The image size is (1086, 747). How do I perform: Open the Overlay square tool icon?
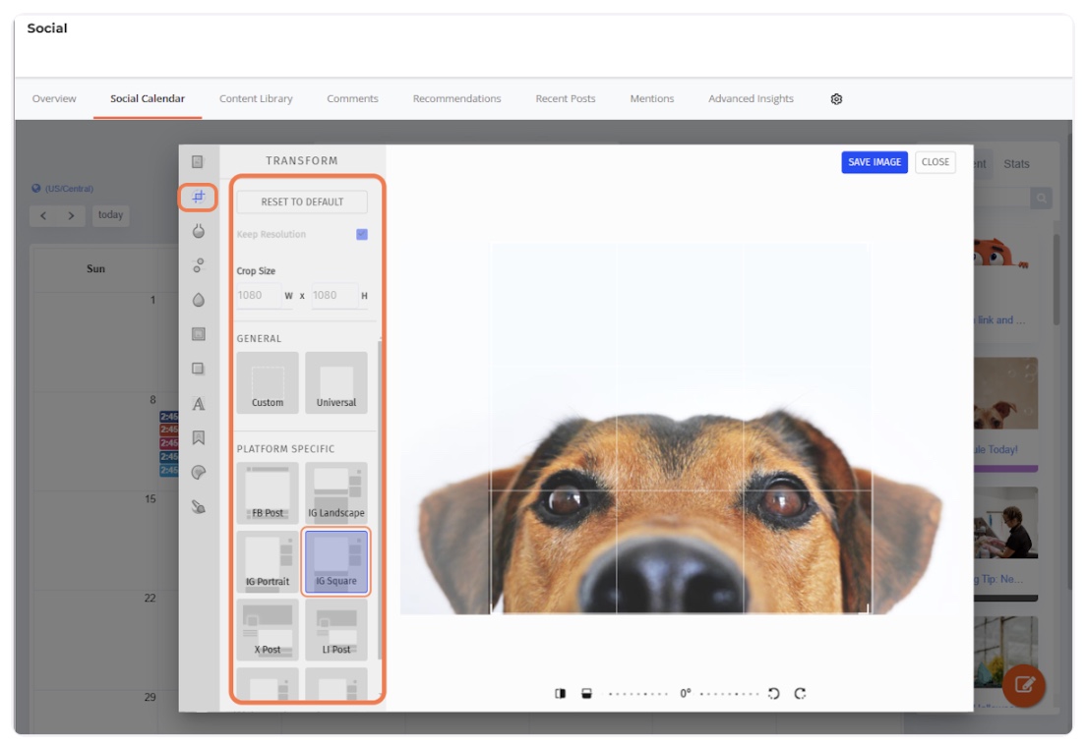(198, 369)
